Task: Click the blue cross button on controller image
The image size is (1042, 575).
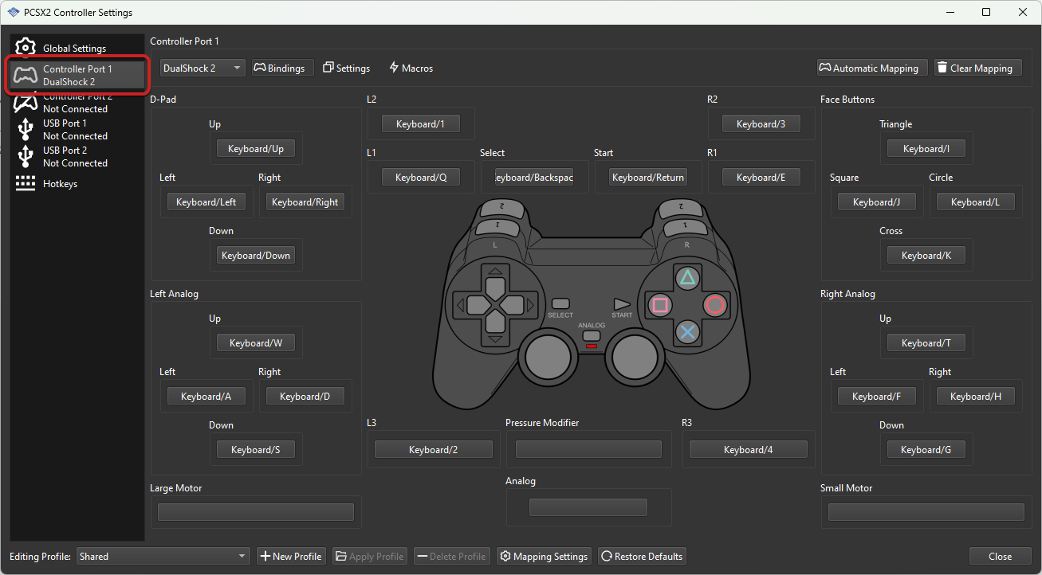Action: tap(686, 332)
